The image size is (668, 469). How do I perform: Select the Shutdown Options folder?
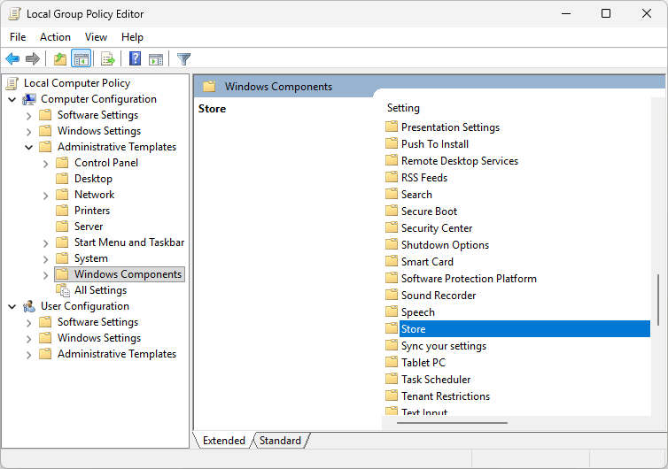point(445,245)
